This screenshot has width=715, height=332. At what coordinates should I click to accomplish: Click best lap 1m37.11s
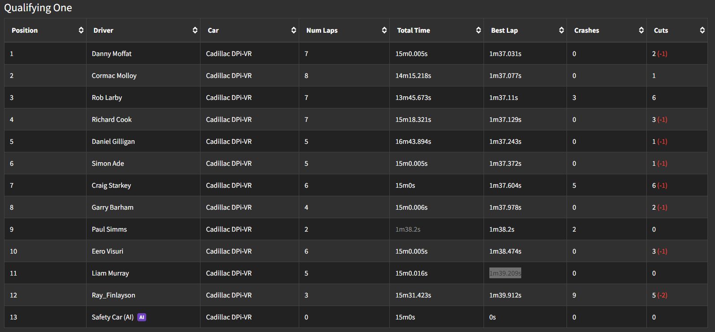[504, 98]
